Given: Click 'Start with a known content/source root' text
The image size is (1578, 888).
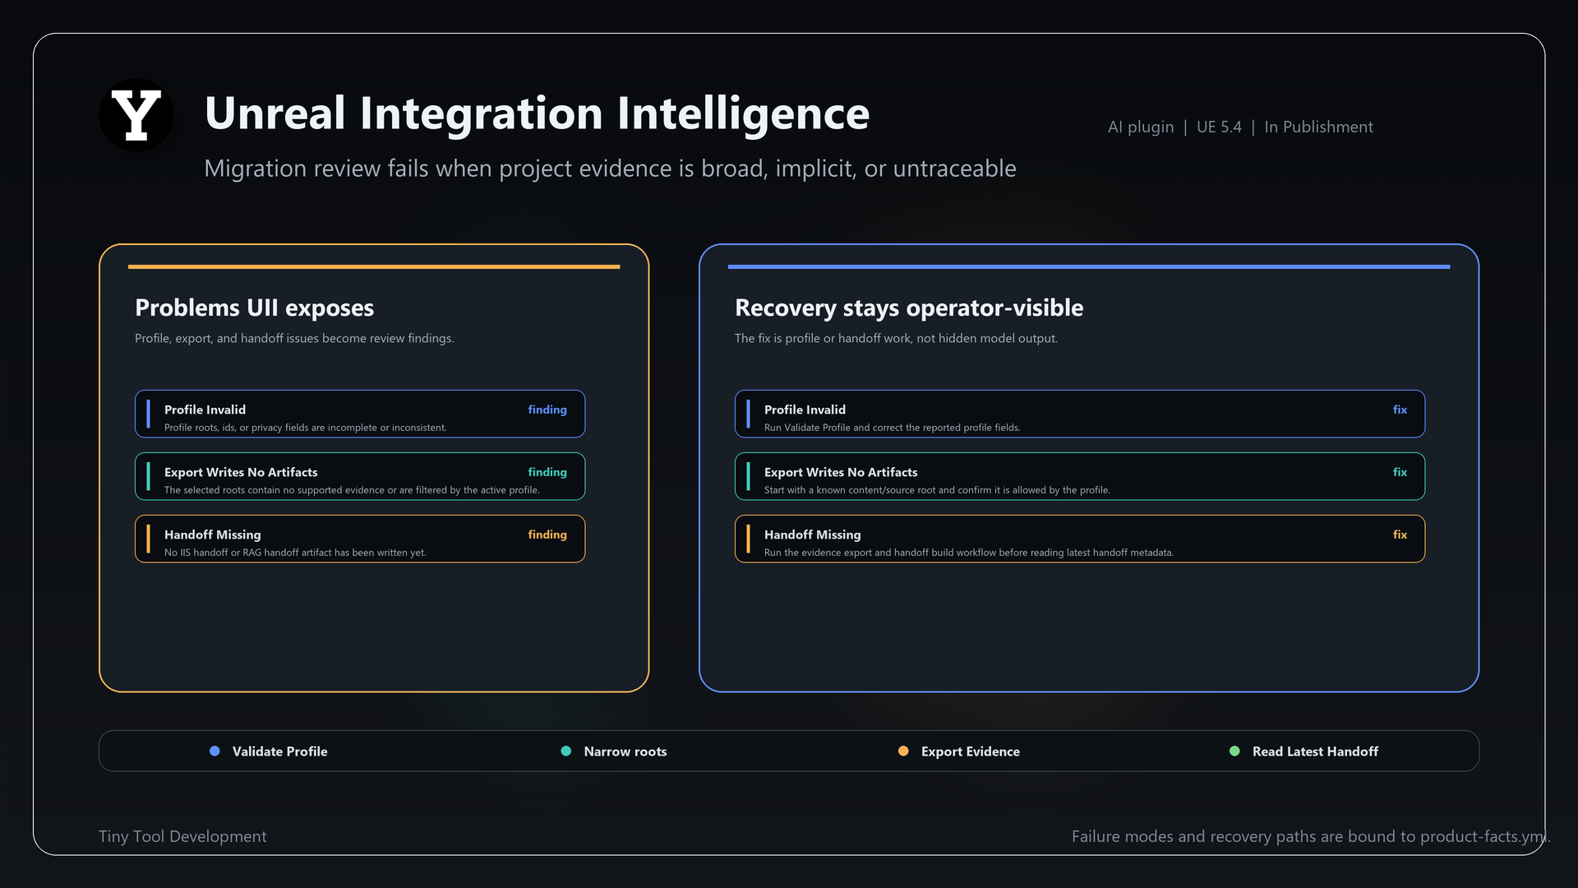Looking at the screenshot, I should tap(937, 490).
